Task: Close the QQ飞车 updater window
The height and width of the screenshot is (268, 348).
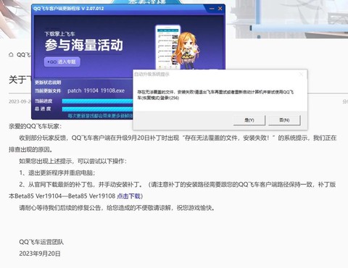Action: click(220, 9)
